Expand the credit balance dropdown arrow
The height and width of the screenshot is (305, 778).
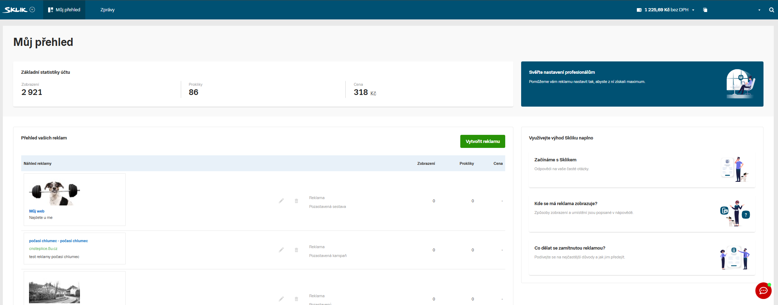pos(693,10)
